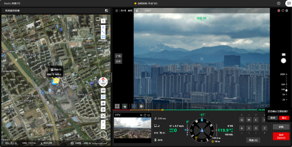Click the 变焦 9X zoom label
Viewport: 292px width, 147px height.
[x=202, y=18]
